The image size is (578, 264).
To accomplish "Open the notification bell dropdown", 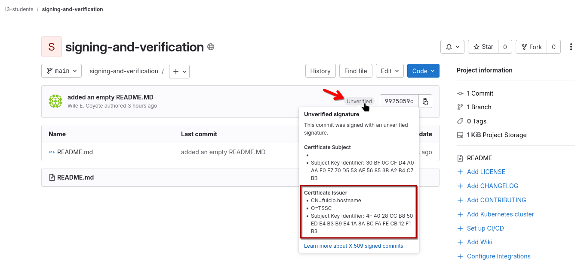I will (452, 47).
